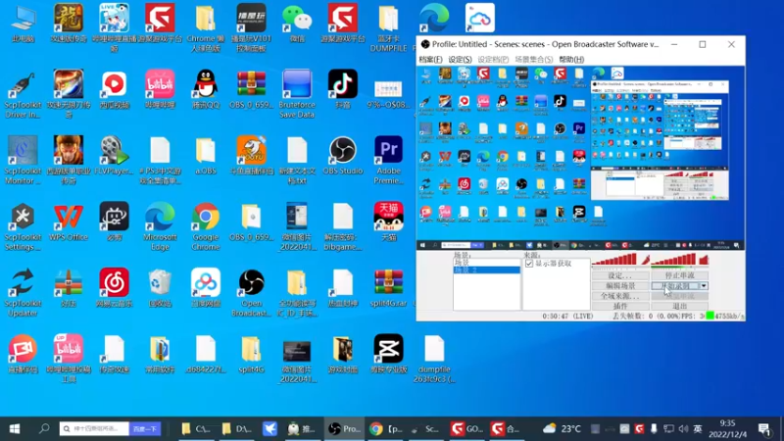This screenshot has height=441, width=784.
Task: Open the Open Broadcaster desktop shortcut
Action: coord(251,292)
